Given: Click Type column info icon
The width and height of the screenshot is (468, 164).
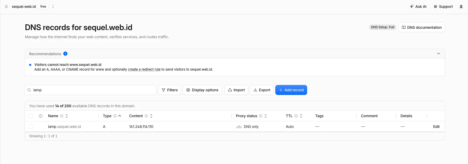Looking at the screenshot, I should [115, 116].
